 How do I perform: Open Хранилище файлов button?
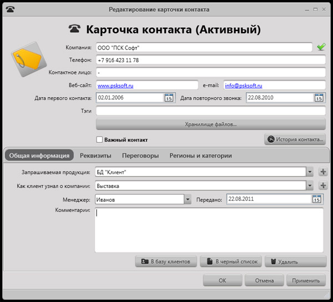tap(211, 124)
